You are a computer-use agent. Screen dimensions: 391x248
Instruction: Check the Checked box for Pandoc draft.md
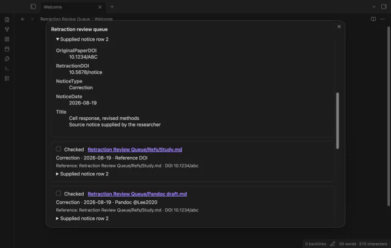tap(59, 193)
